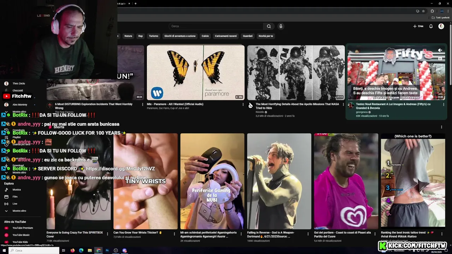Open YouTube Music sidebar link
The image size is (452, 254).
click(x=21, y=235)
